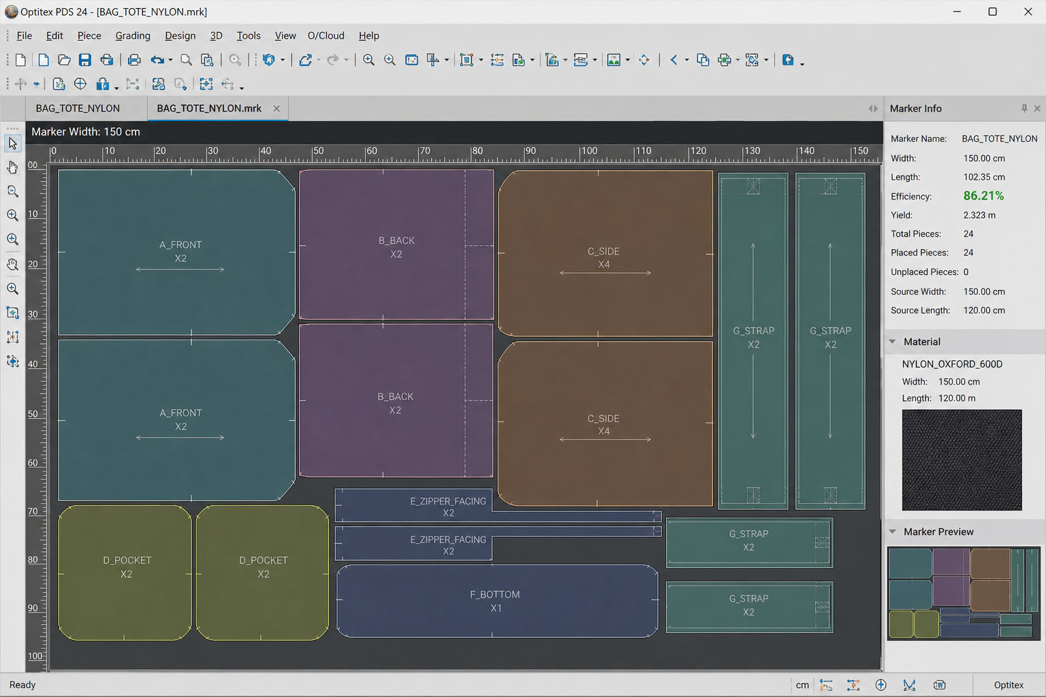Toggle the pin on Marker Info panel

coord(1024,108)
